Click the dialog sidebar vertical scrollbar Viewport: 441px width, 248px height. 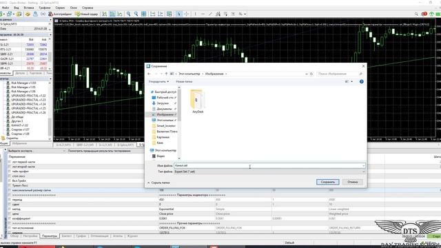(179, 123)
